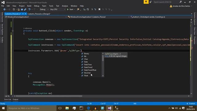Switch to Cadastro_Pessoal.cs [Design] tab
Screen dimensions: 197x111
click(x=39, y=14)
